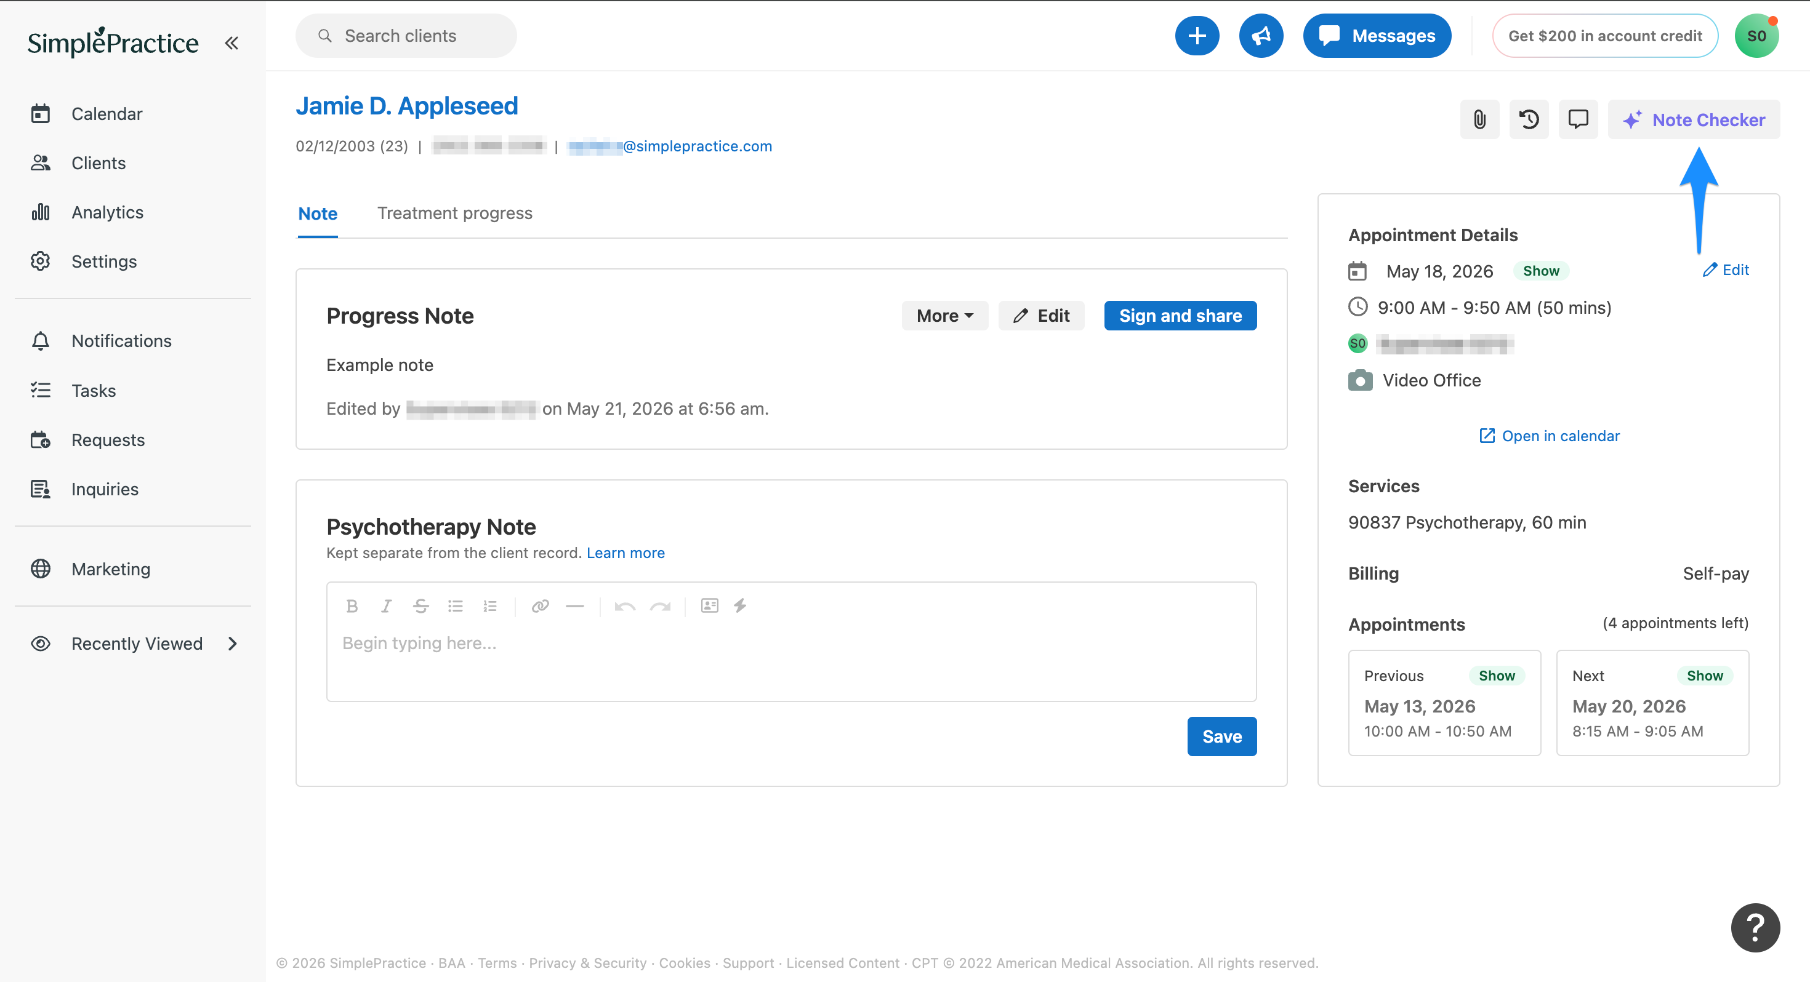Apply strikethrough formatting
Image resolution: width=1810 pixels, height=982 pixels.
(420, 605)
